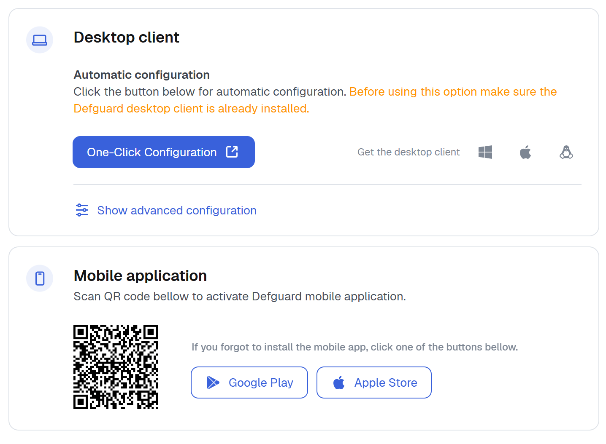Click the phone icon beside Mobile application
Screen dimensions: 606x444
(x=40, y=278)
